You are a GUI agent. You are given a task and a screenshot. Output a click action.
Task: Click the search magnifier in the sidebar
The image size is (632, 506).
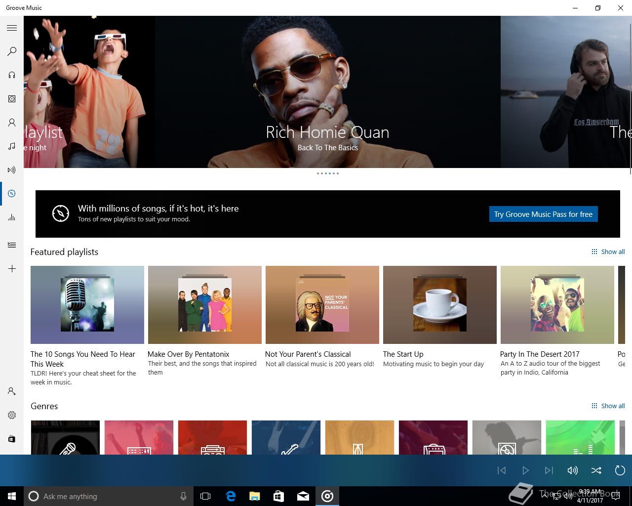12,51
